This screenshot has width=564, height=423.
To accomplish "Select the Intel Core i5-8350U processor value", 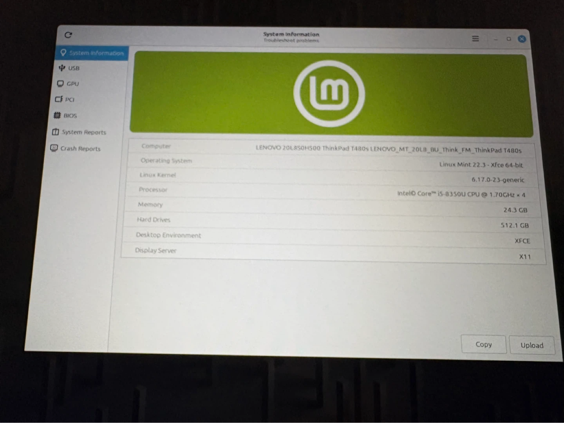I will 461,194.
